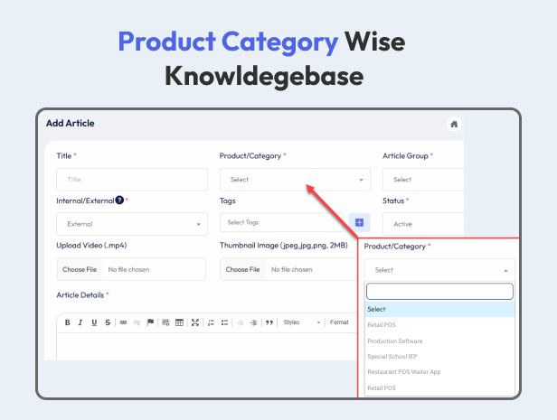This screenshot has width=557, height=420.
Task: Select Production Software from the dropdown list
Action: (x=395, y=341)
